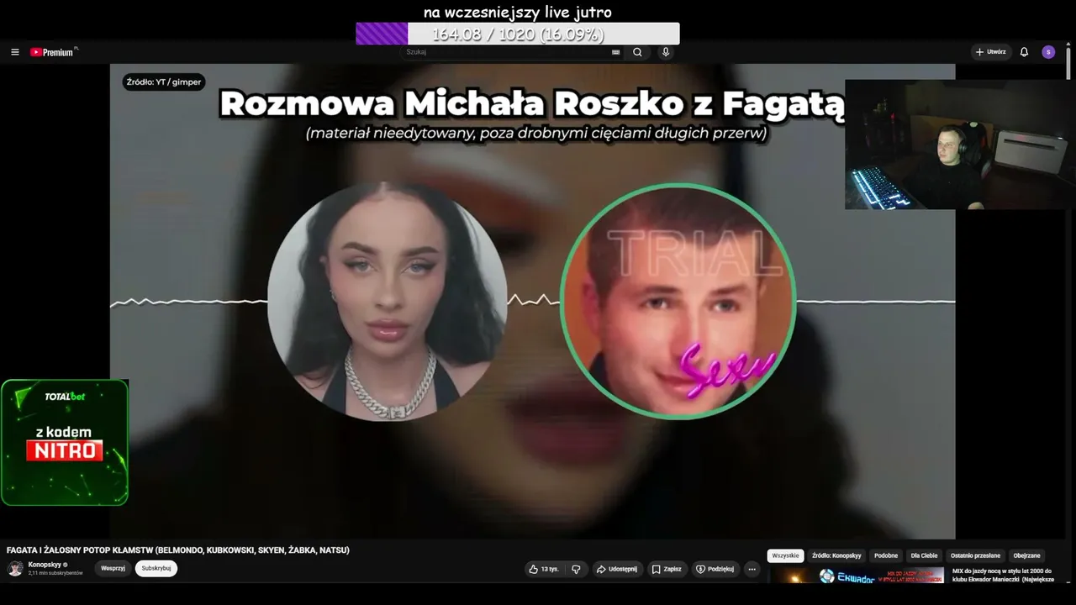1076x605 pixels.
Task: Click the stream goal progress bar
Action: pyautogui.click(x=518, y=34)
